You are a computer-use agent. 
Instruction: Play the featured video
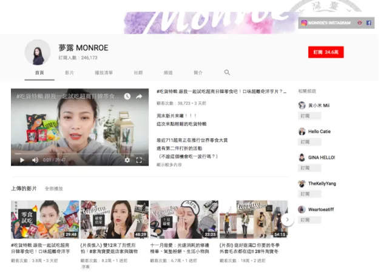(22, 160)
